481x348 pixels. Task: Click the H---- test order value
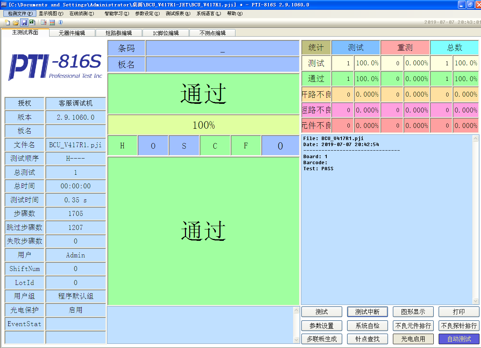pyautogui.click(x=76, y=159)
